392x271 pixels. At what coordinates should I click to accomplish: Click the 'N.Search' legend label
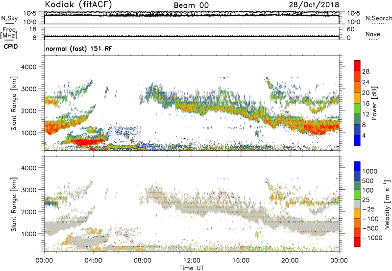[x=378, y=18]
